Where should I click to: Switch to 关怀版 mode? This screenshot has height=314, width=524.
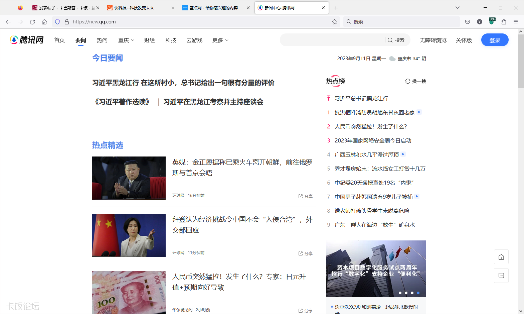[x=464, y=40]
